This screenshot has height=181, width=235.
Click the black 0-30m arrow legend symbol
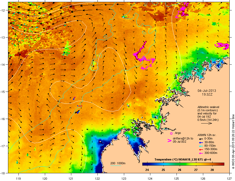201,139
